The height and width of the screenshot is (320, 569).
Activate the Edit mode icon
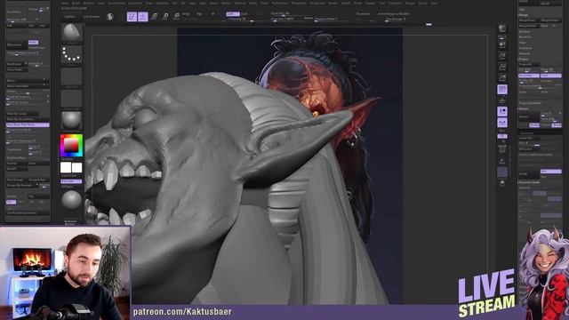click(x=132, y=17)
